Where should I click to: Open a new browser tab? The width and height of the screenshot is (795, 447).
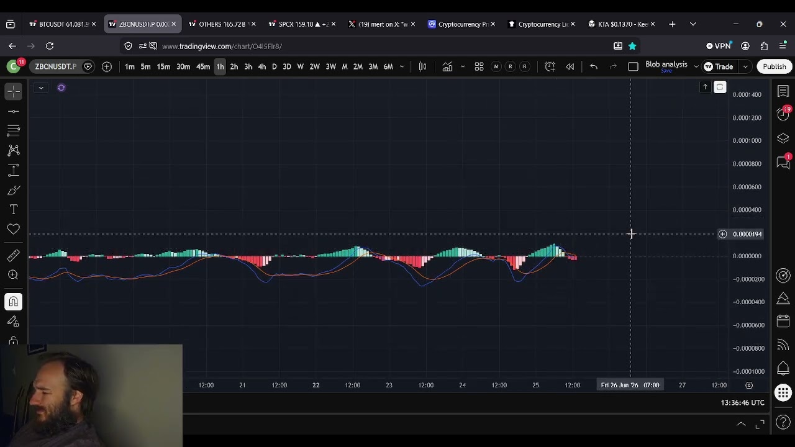(672, 24)
